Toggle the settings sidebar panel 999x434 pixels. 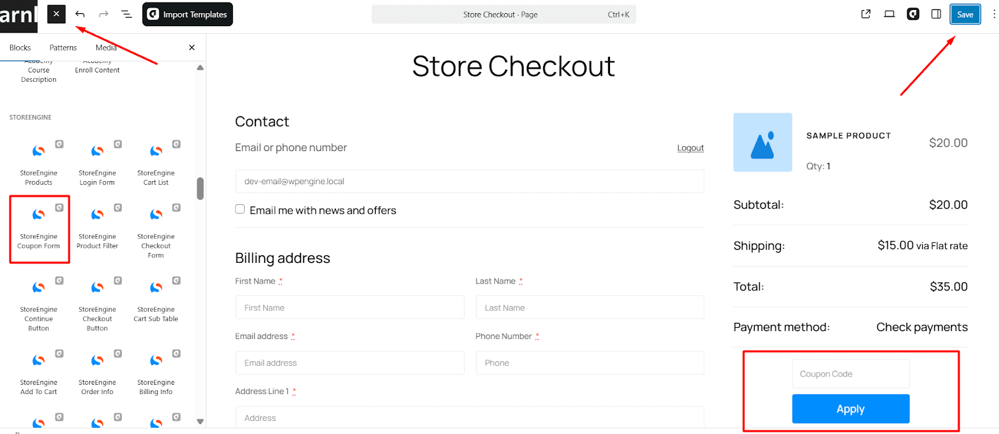click(935, 14)
